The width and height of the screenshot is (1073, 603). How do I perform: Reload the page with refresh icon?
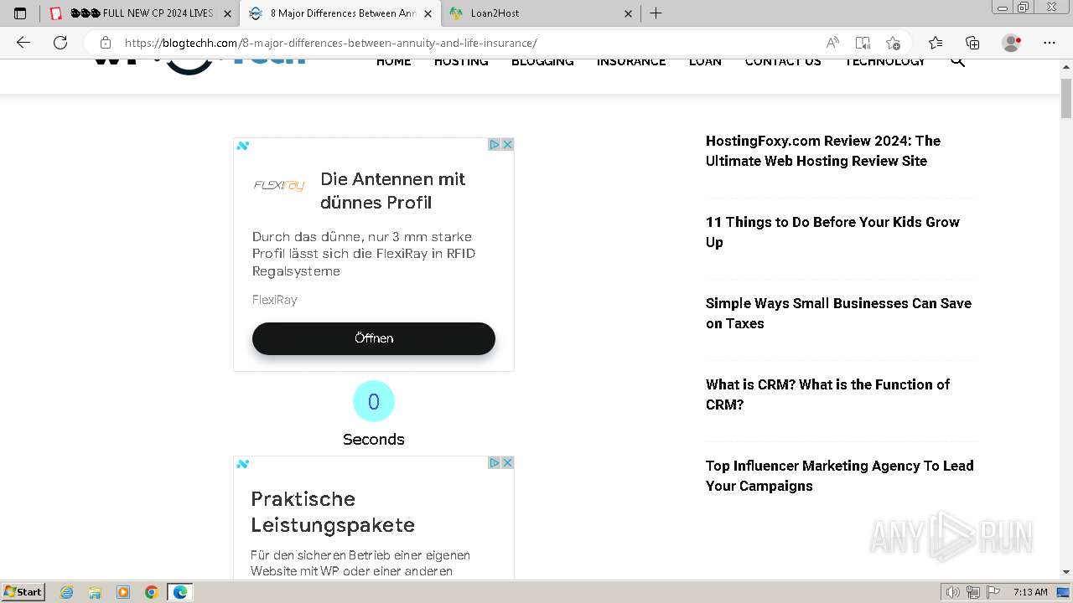(60, 43)
